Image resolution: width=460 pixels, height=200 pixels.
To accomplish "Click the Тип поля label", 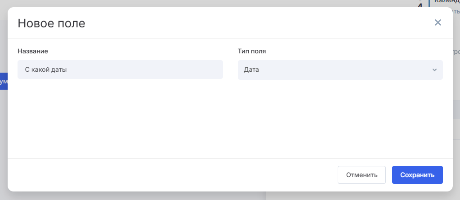I will (x=252, y=51).
